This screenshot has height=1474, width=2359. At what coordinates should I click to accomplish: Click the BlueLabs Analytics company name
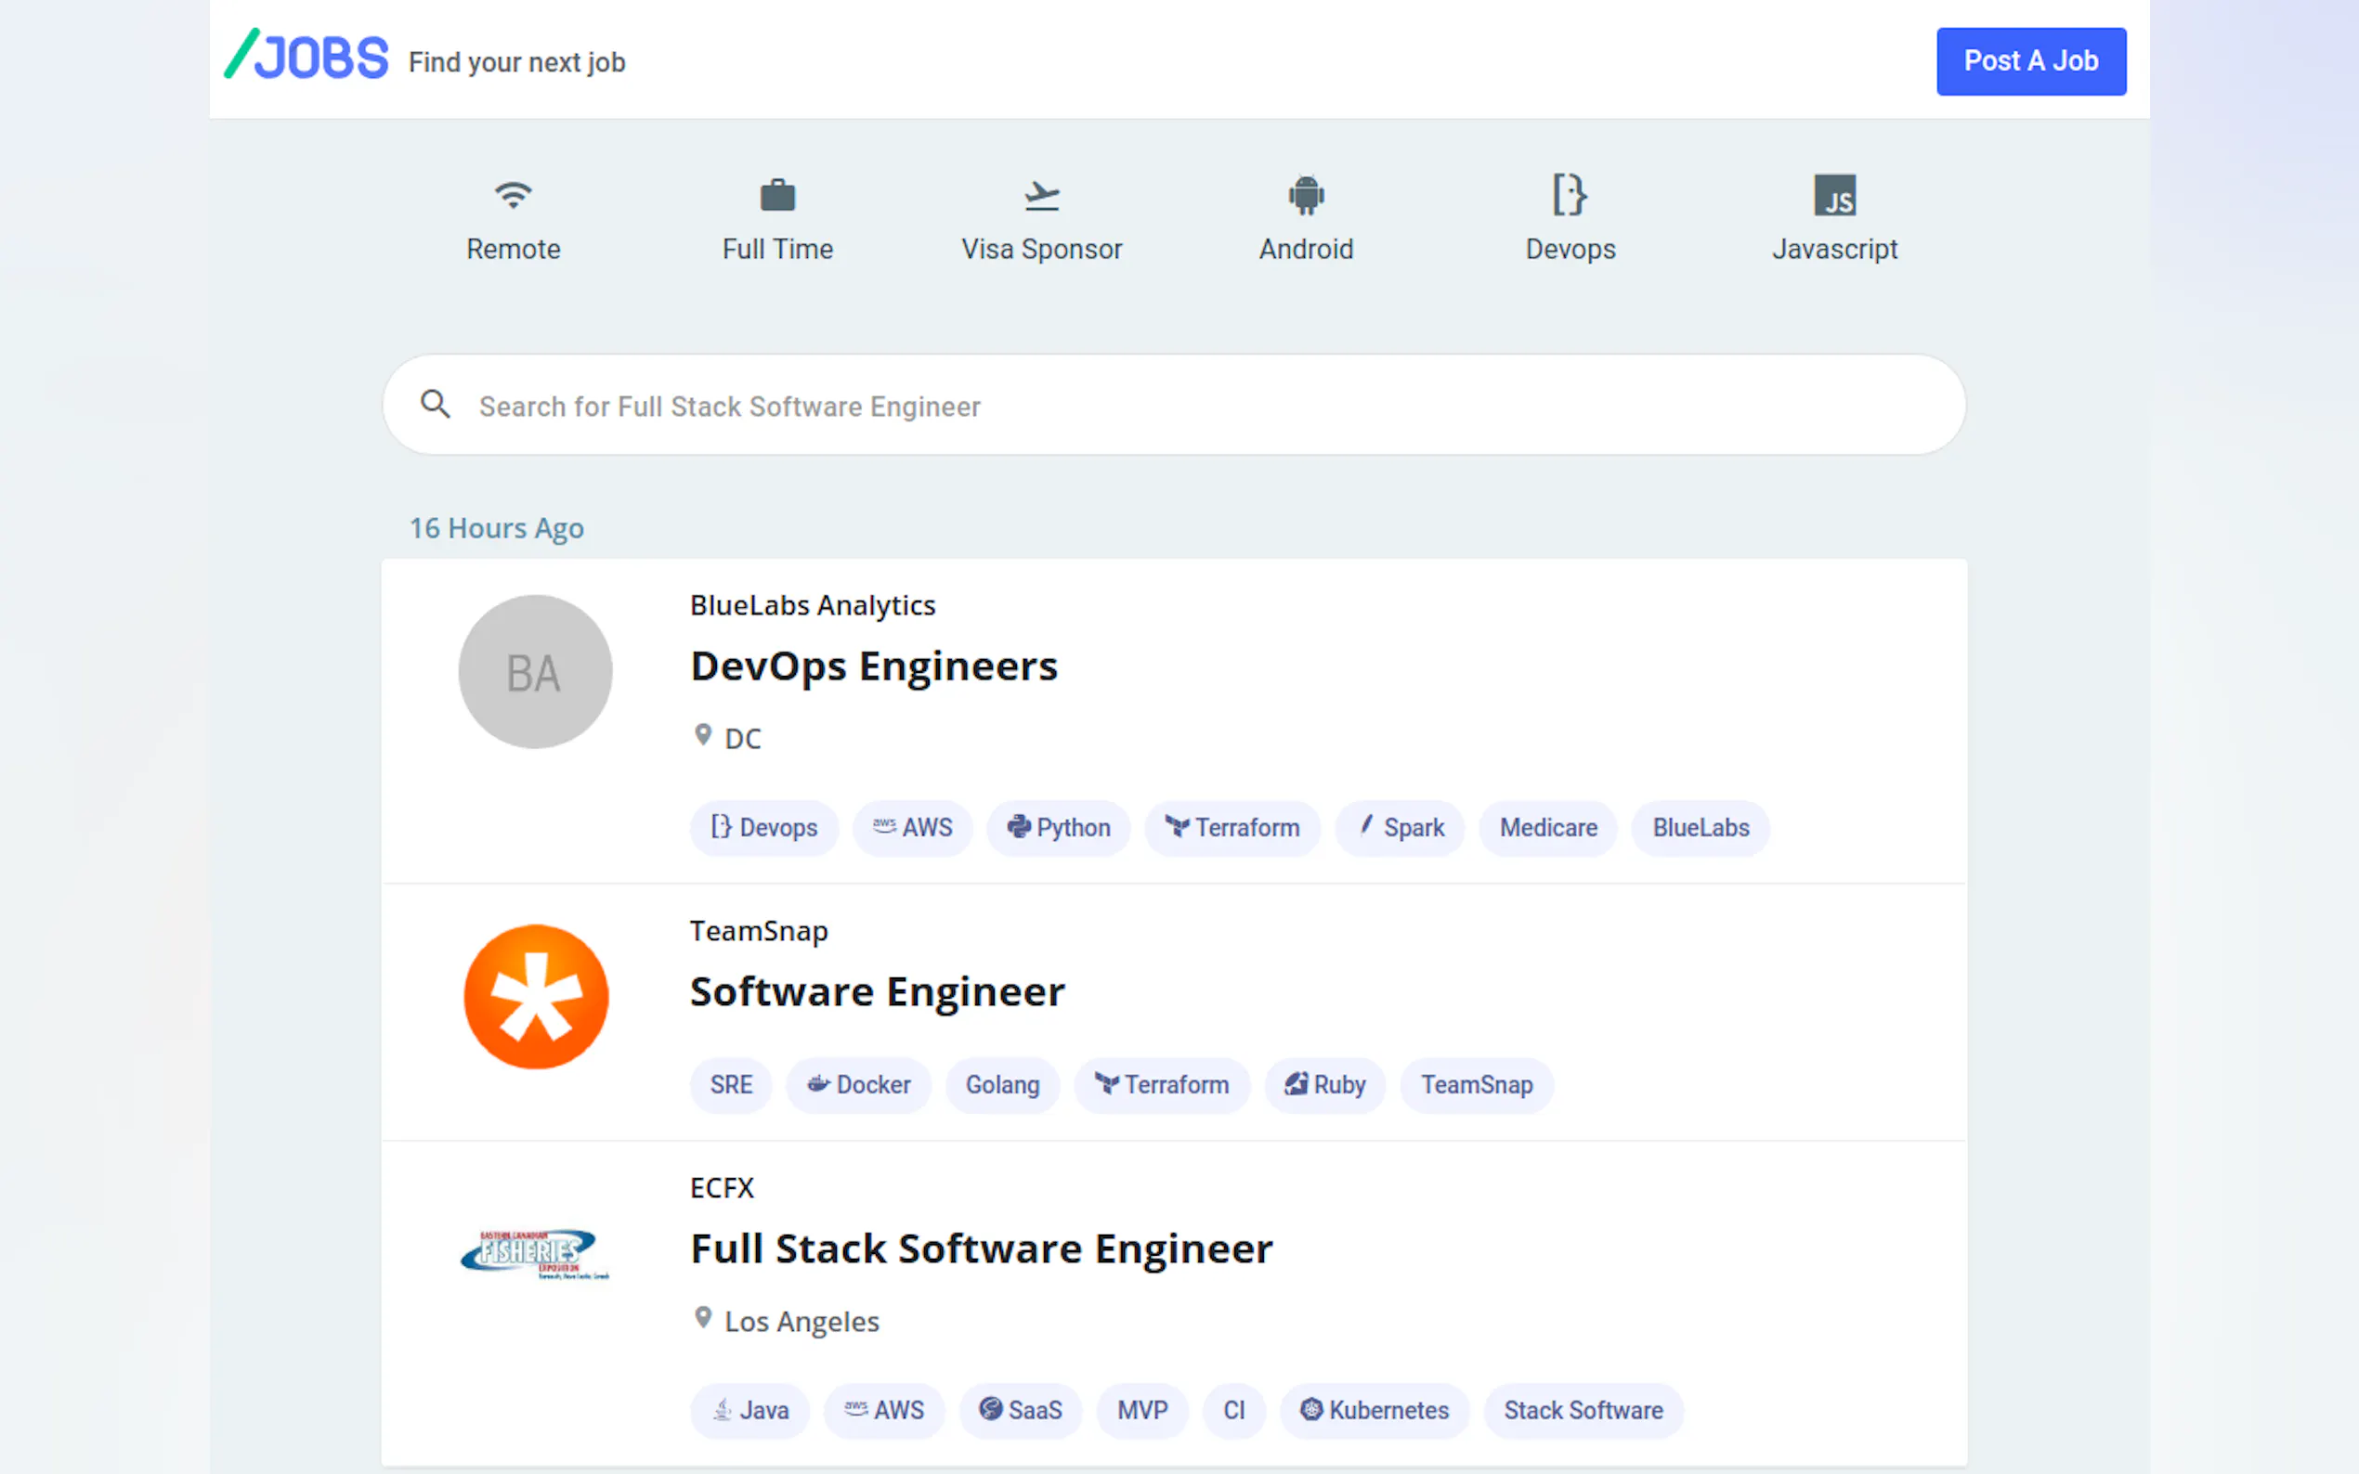[813, 605]
